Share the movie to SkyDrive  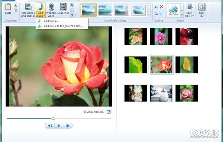coord(173,10)
